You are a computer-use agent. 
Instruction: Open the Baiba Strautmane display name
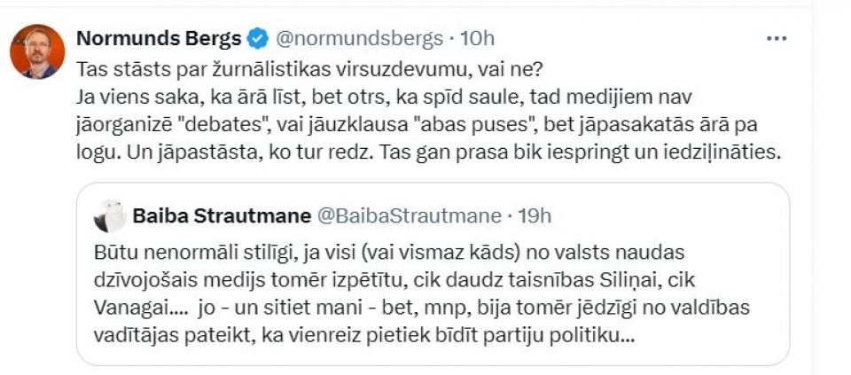point(222,216)
